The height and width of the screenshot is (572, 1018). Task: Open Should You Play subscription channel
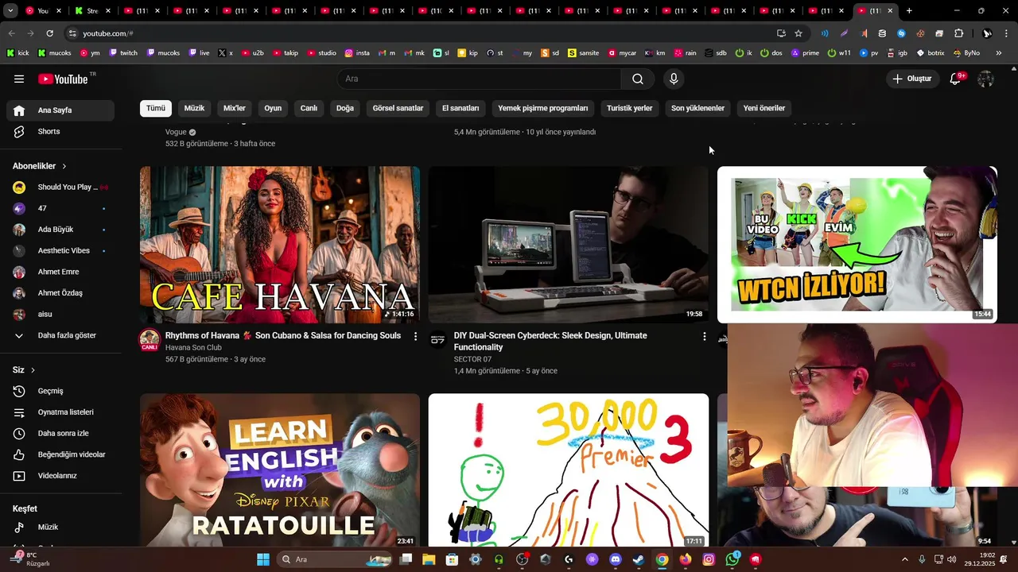60,187
